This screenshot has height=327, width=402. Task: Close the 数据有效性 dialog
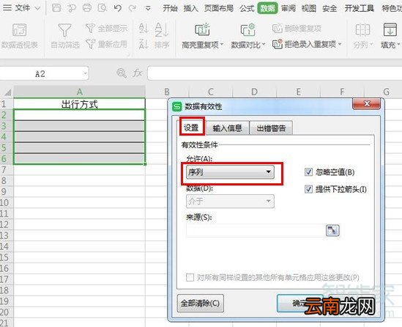(367, 104)
